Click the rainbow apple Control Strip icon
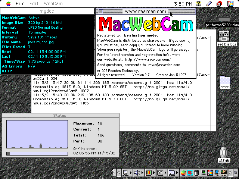The image size is (239, 179). point(183,173)
